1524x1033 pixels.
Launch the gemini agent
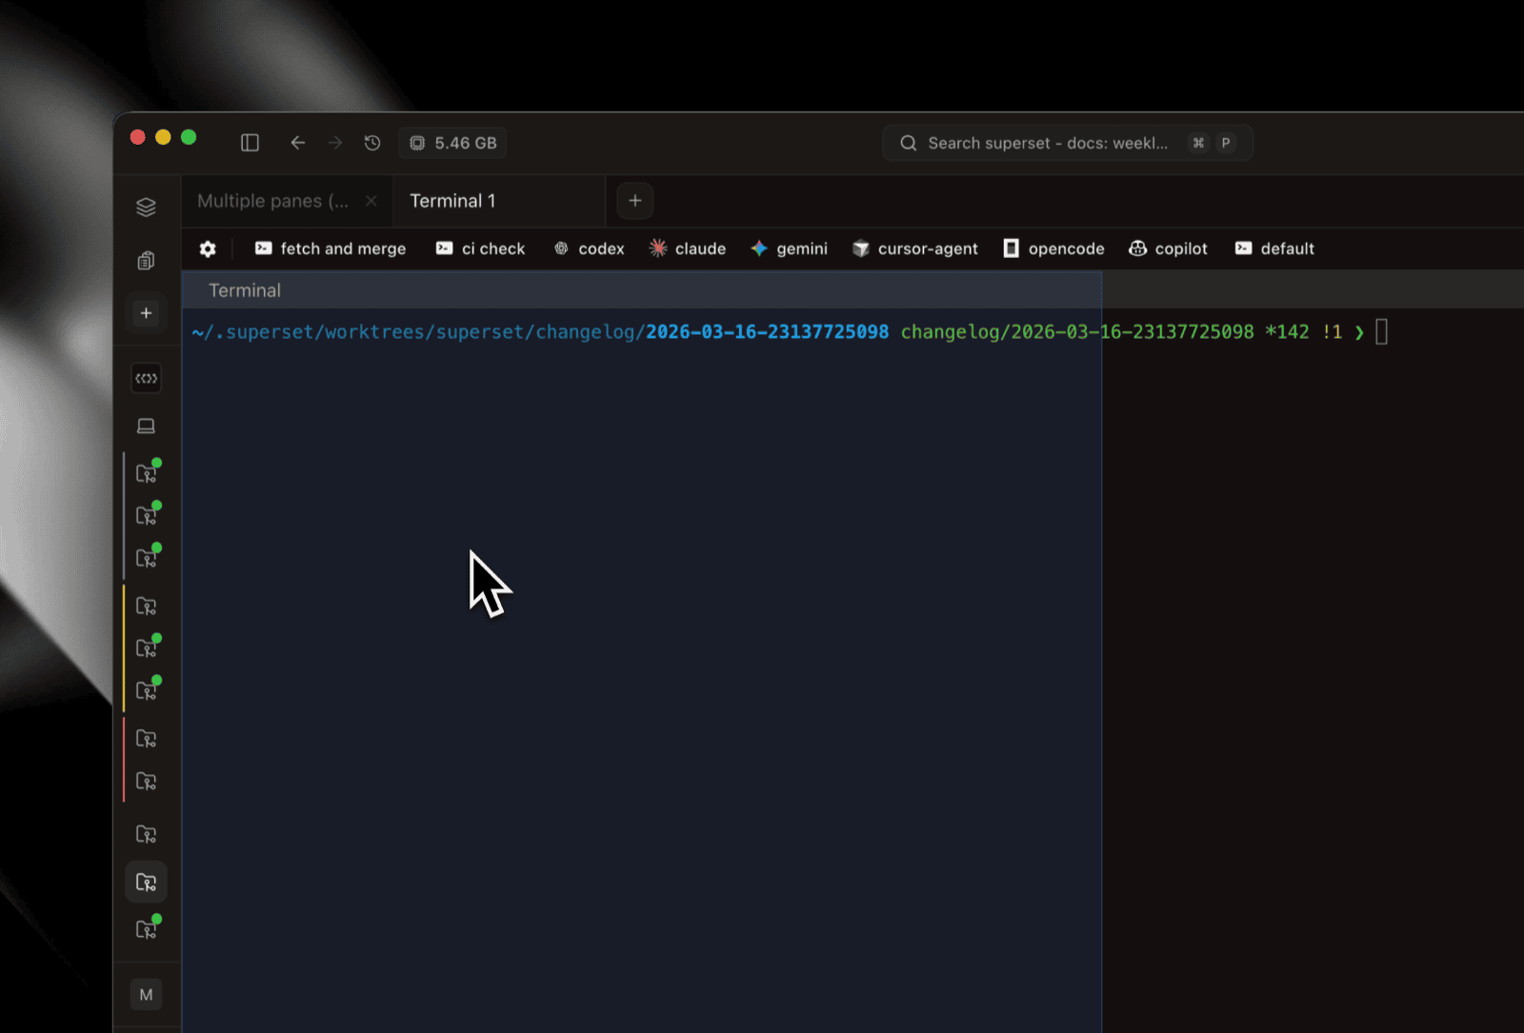point(789,248)
